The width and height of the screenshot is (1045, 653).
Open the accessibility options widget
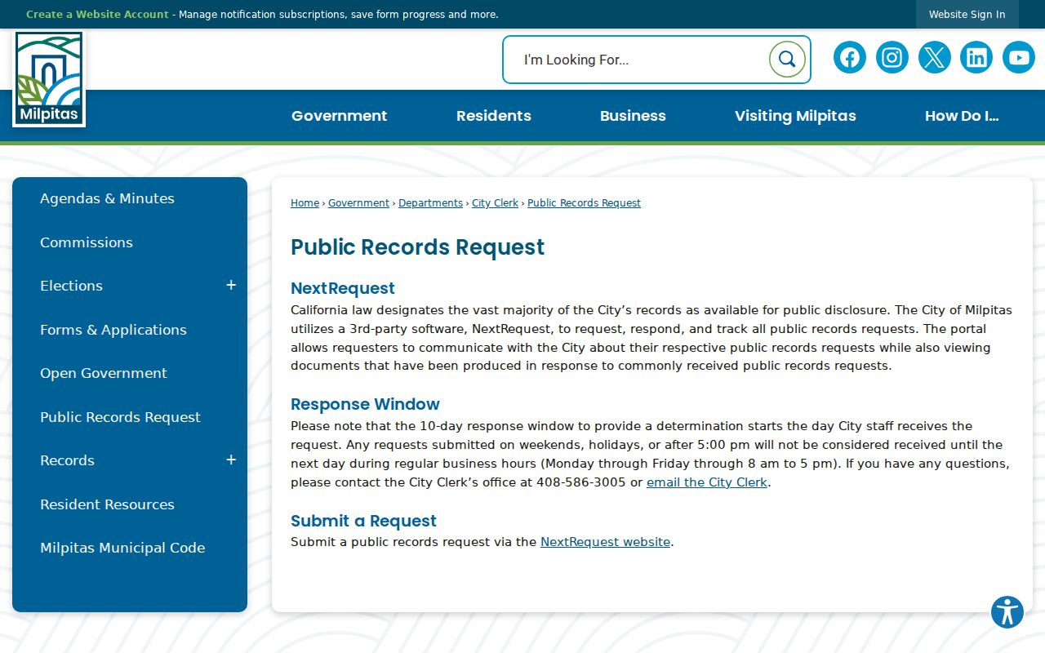point(1007,612)
